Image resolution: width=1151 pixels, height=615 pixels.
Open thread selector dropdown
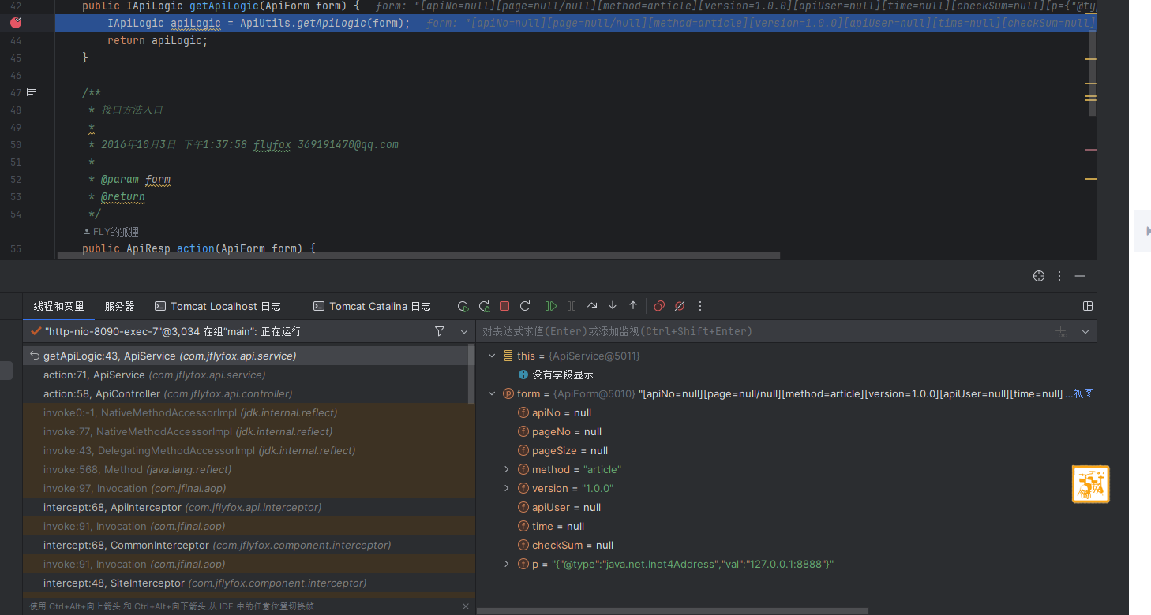(x=464, y=331)
